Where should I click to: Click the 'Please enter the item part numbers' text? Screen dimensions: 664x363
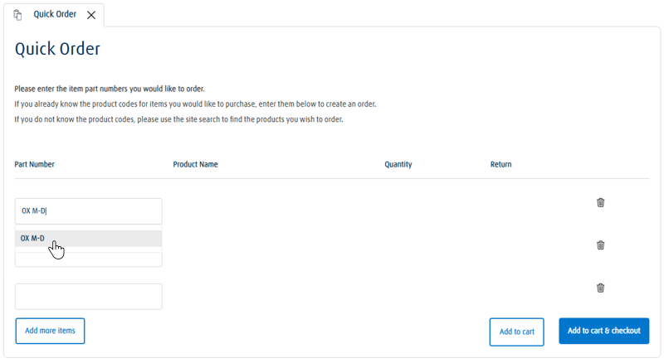110,89
